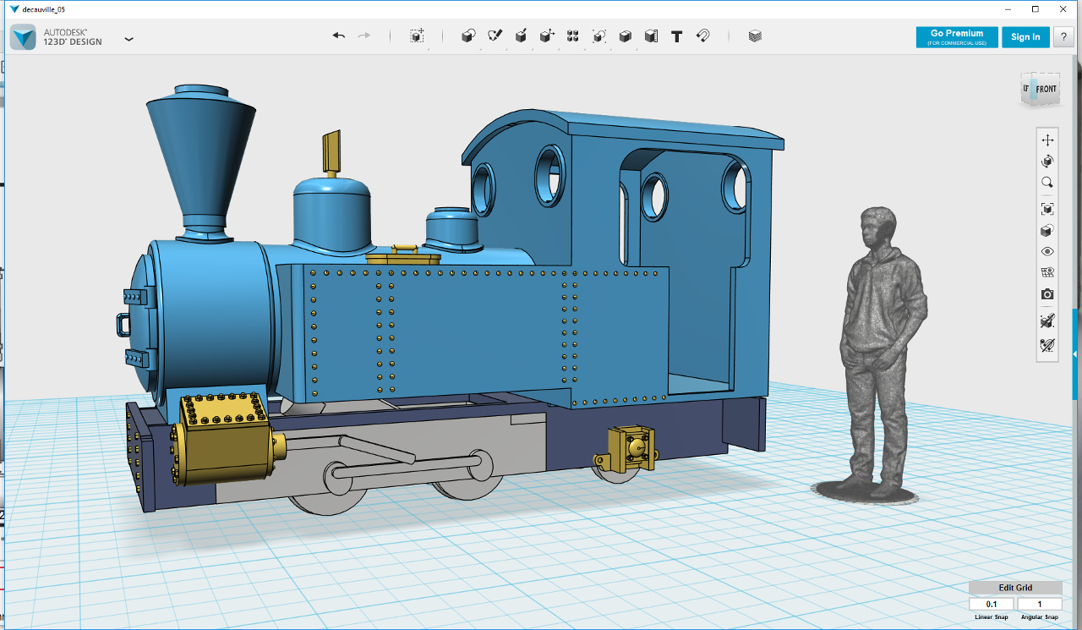Open the Modify tool menu
Image resolution: width=1082 pixels, height=630 pixels.
pyautogui.click(x=547, y=36)
